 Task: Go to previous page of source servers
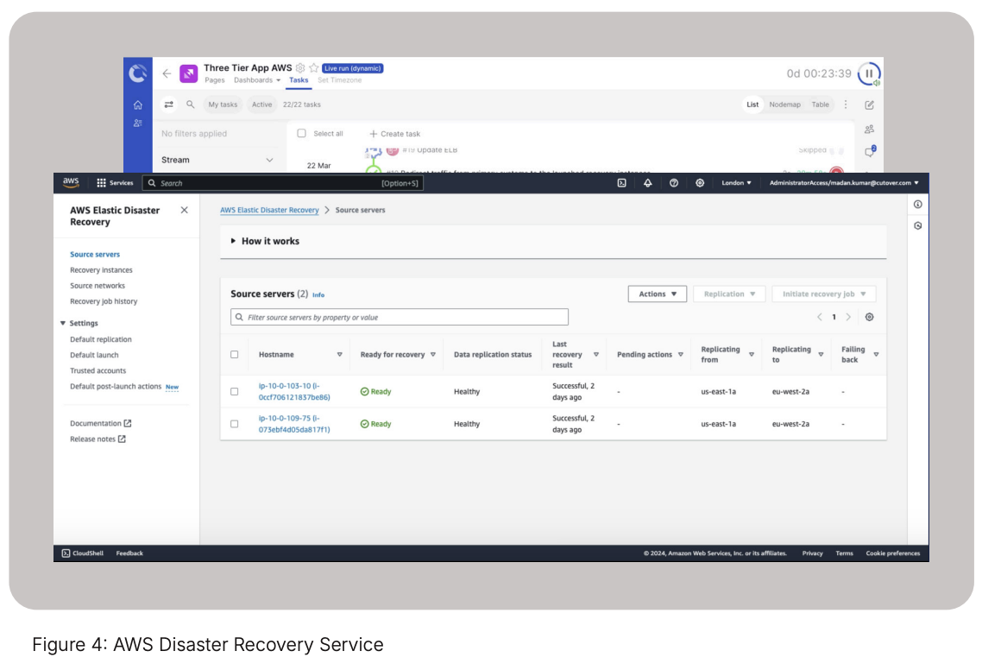tap(820, 317)
